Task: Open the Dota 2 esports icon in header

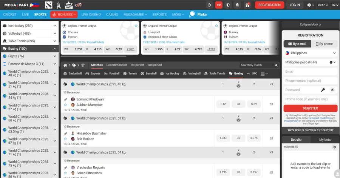Action: pos(49,5)
